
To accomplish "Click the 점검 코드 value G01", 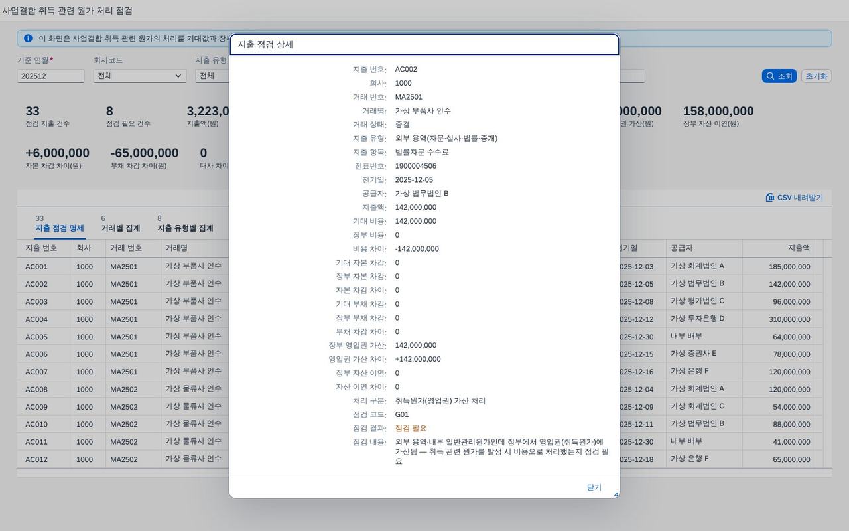I will (402, 415).
